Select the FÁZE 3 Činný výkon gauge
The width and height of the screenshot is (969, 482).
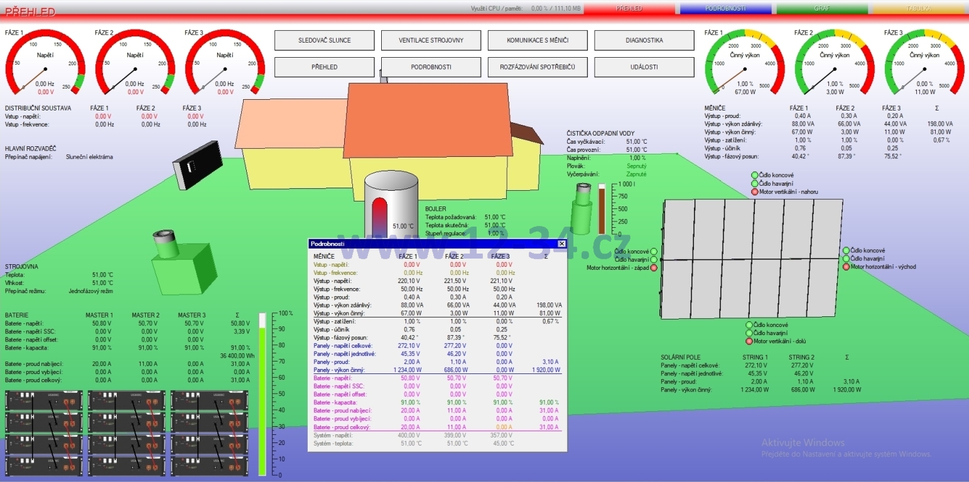924,62
